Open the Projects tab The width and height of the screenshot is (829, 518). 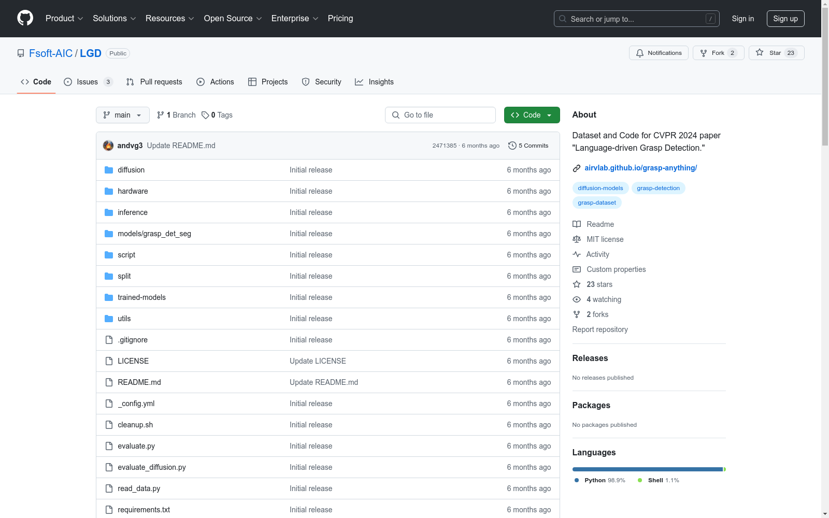pos(268,82)
